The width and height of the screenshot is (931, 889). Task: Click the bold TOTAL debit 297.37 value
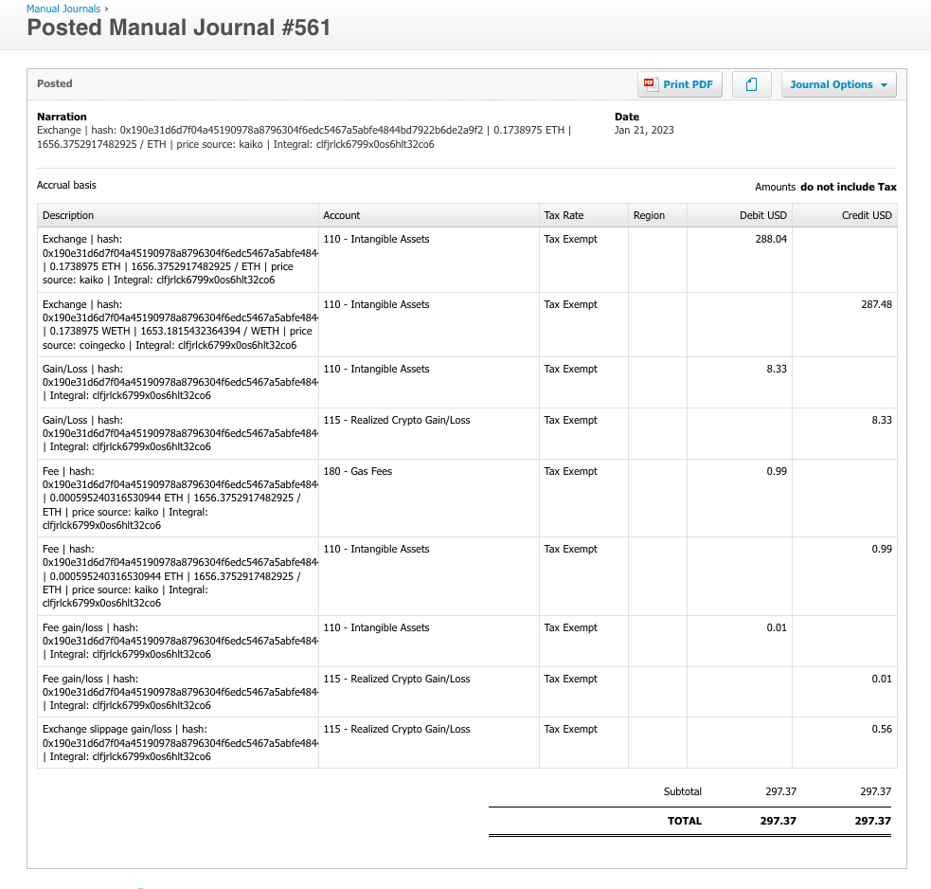point(778,821)
